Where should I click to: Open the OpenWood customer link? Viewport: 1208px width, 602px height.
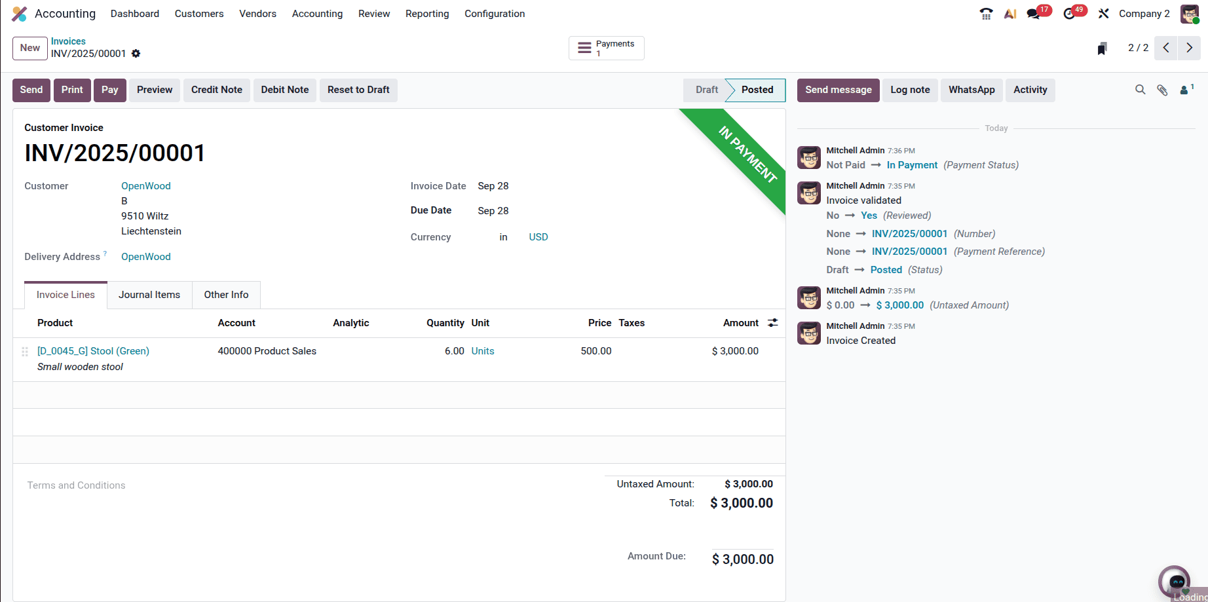(146, 186)
